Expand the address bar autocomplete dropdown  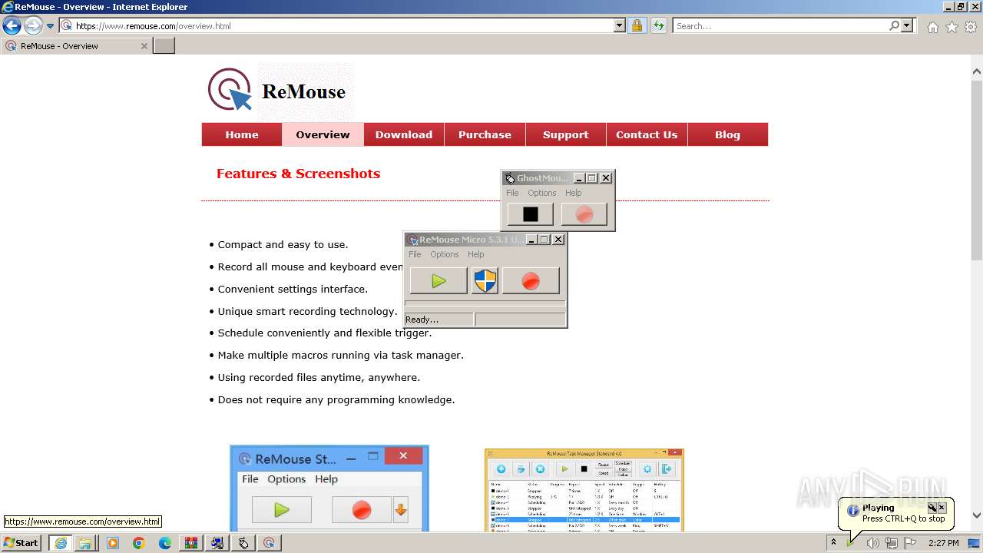(620, 26)
